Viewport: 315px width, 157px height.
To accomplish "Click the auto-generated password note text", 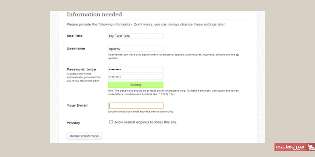I will click(83, 77).
